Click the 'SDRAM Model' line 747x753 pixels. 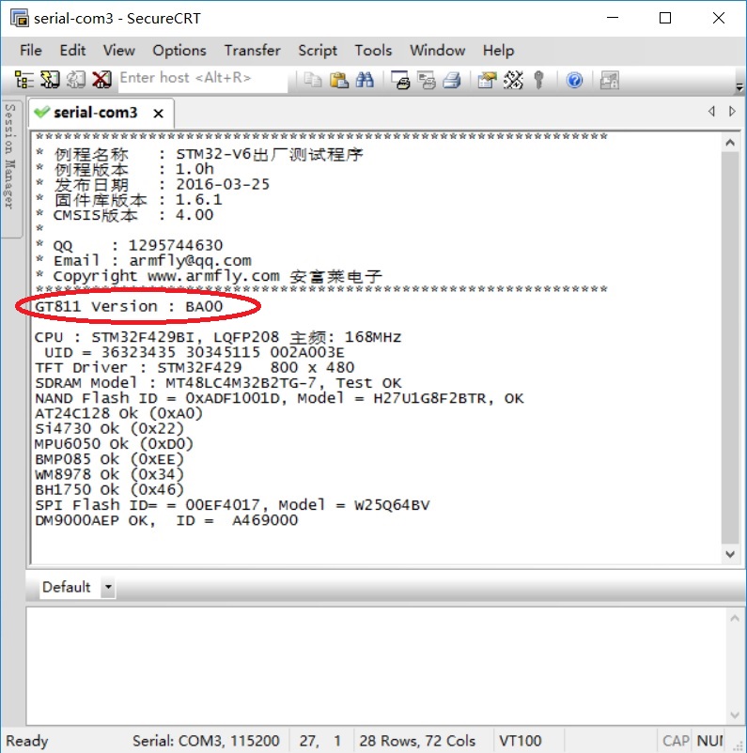pyautogui.click(x=218, y=383)
